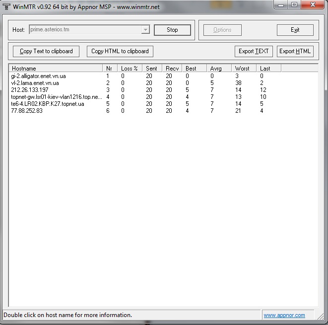Click Last value 12 in 212.26.133.197 row
Viewport: 328px width, 325px height.
(x=263, y=90)
